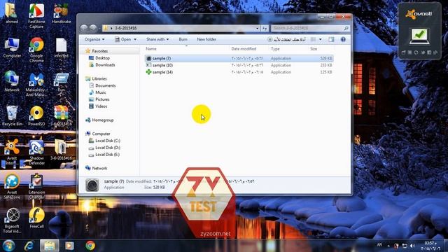Viewport: 448px width, 252px height.
Task: Open Network desktop icon
Action: [x=12, y=81]
